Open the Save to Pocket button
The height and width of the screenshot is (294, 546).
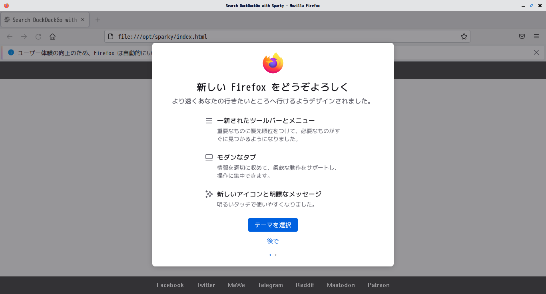point(522,37)
